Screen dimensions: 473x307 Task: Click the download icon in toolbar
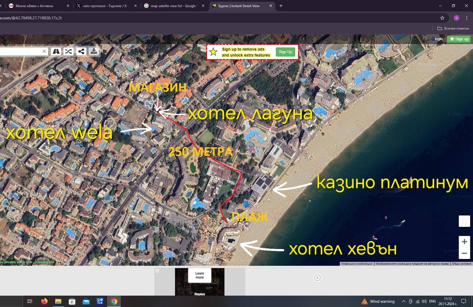pyautogui.click(x=94, y=51)
